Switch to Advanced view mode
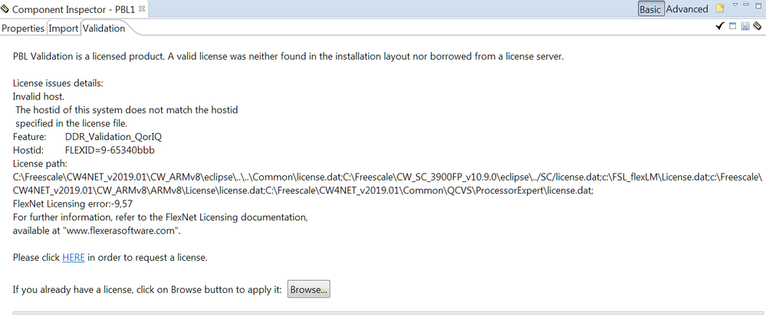766x316 pixels. click(687, 9)
